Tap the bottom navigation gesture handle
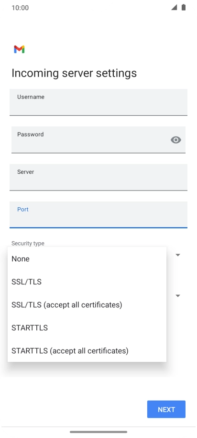 coord(98,432)
